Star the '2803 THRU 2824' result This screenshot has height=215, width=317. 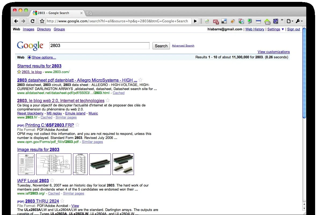(62, 201)
